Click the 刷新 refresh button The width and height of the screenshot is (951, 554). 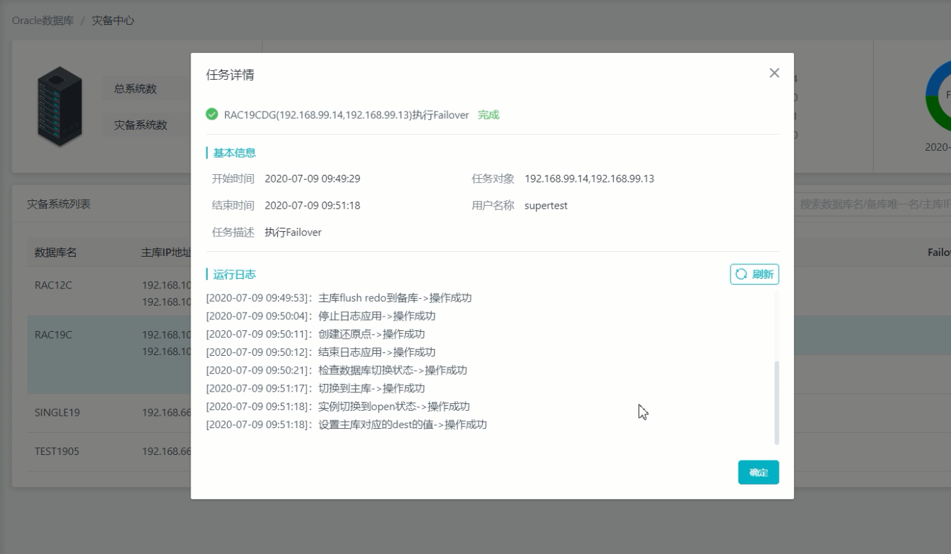coord(754,274)
